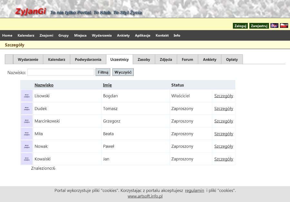The height and width of the screenshot is (202, 290).
Task: Open the Zdjęcia tab
Action: 166,59
